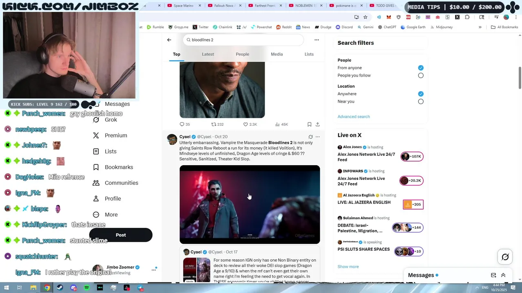Open the Google Earth bookmark
This screenshot has height=293, width=522.
point(413,27)
